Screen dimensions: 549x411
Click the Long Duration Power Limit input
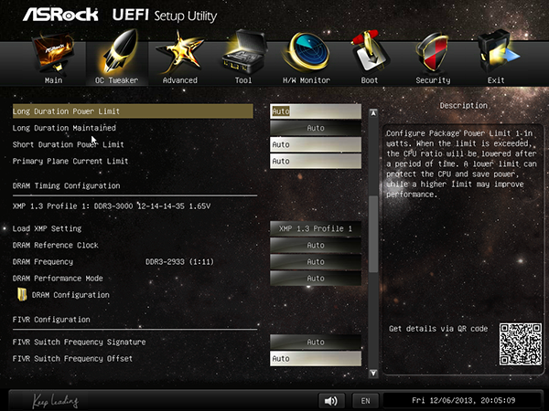316,111
